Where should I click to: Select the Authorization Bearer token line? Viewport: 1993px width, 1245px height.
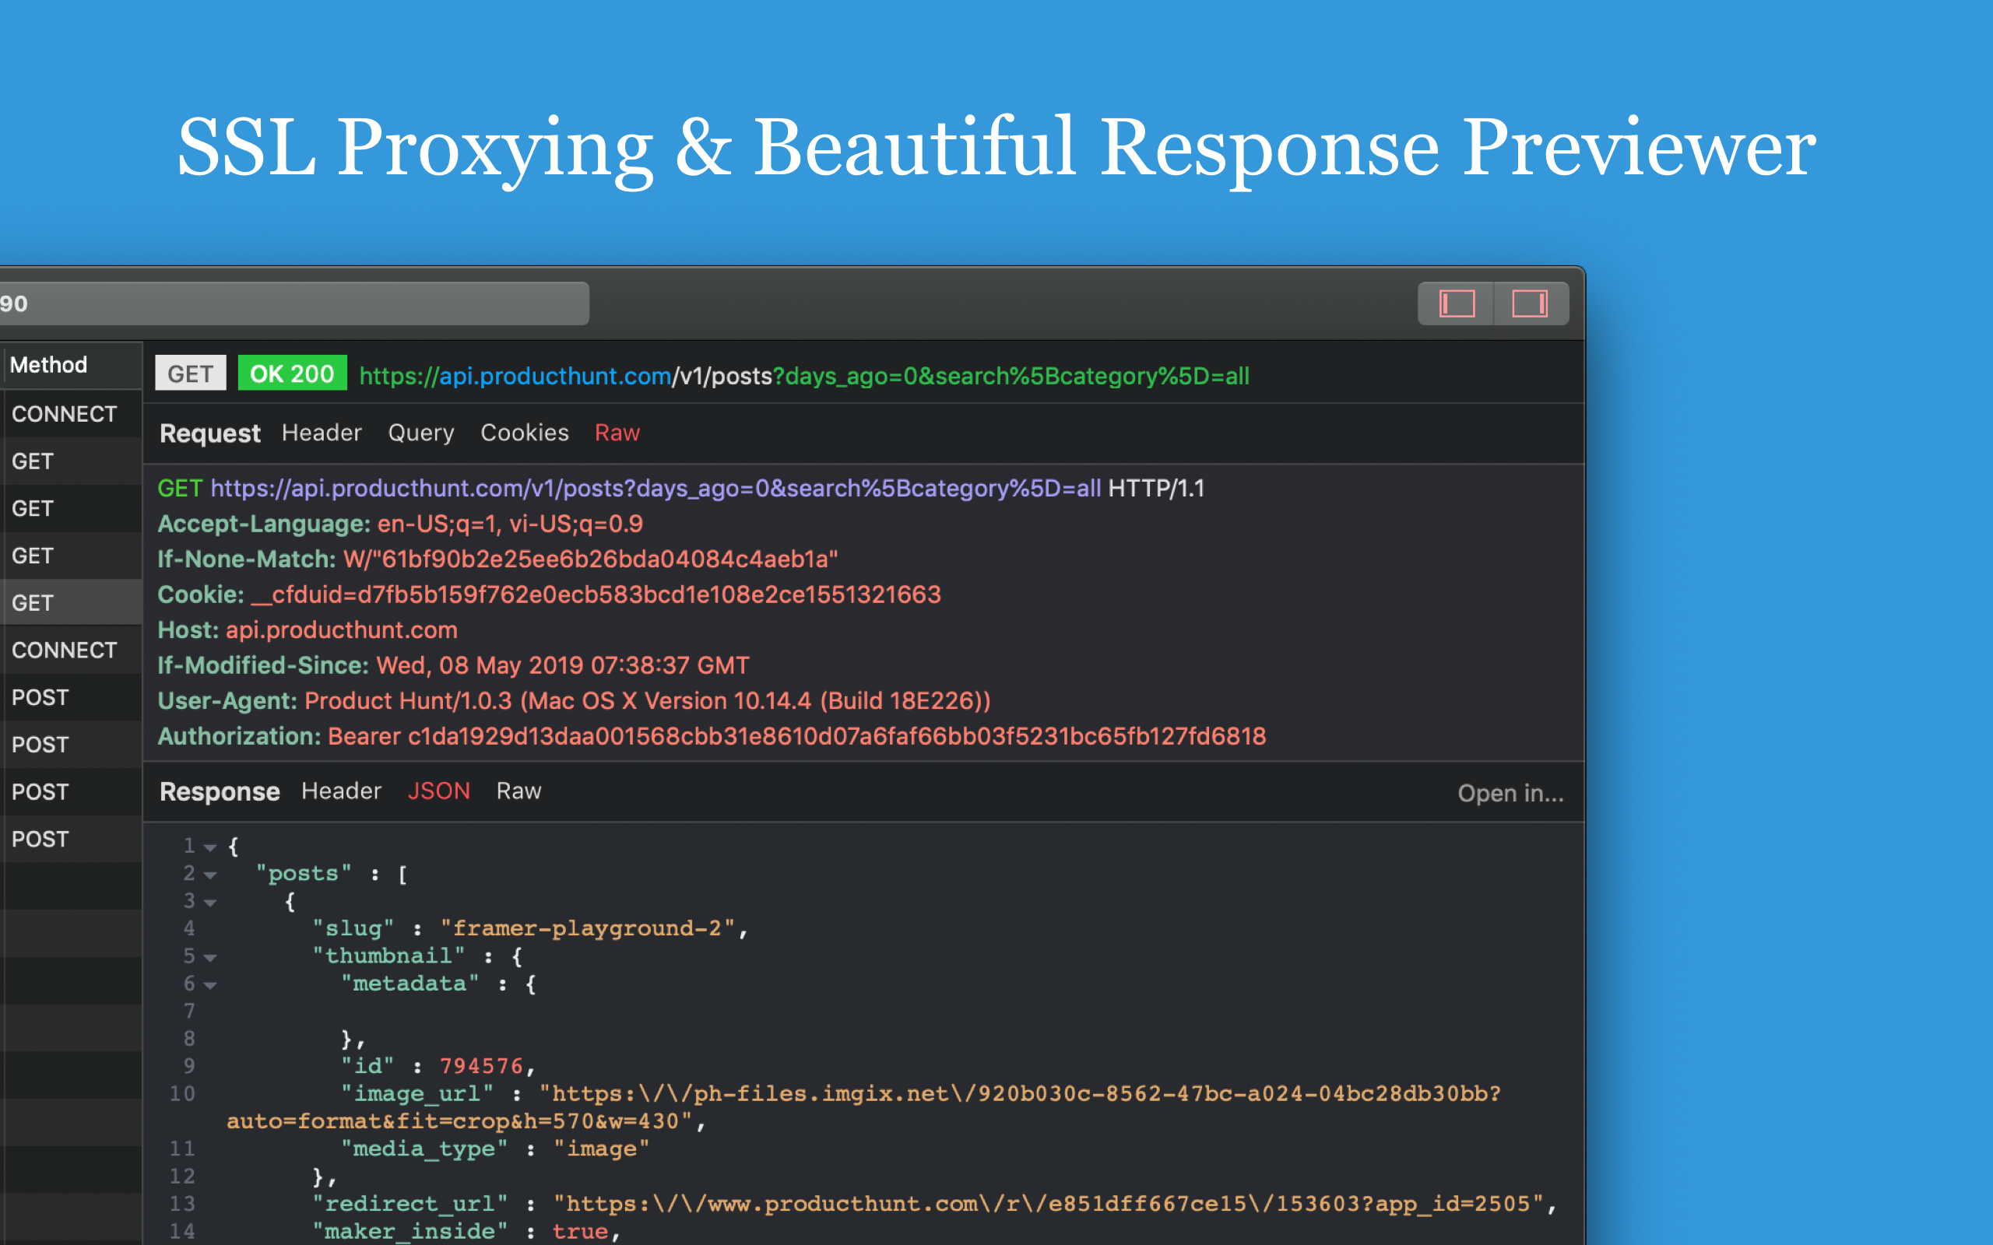712,736
